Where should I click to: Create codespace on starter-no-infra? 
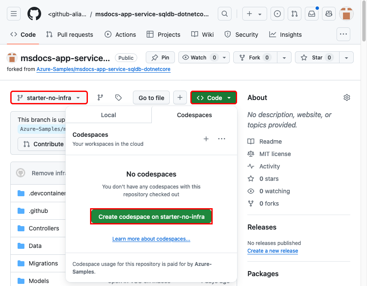click(151, 217)
